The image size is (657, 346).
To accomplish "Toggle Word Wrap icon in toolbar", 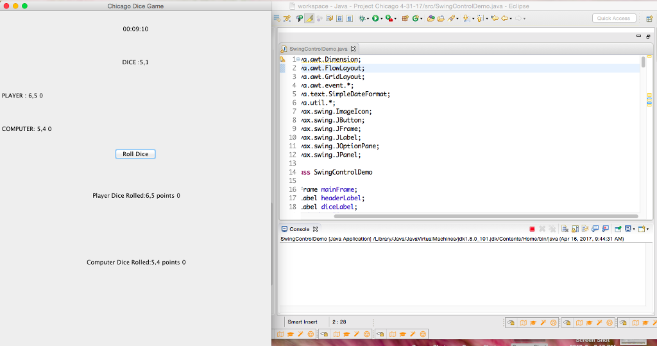I will (329, 19).
